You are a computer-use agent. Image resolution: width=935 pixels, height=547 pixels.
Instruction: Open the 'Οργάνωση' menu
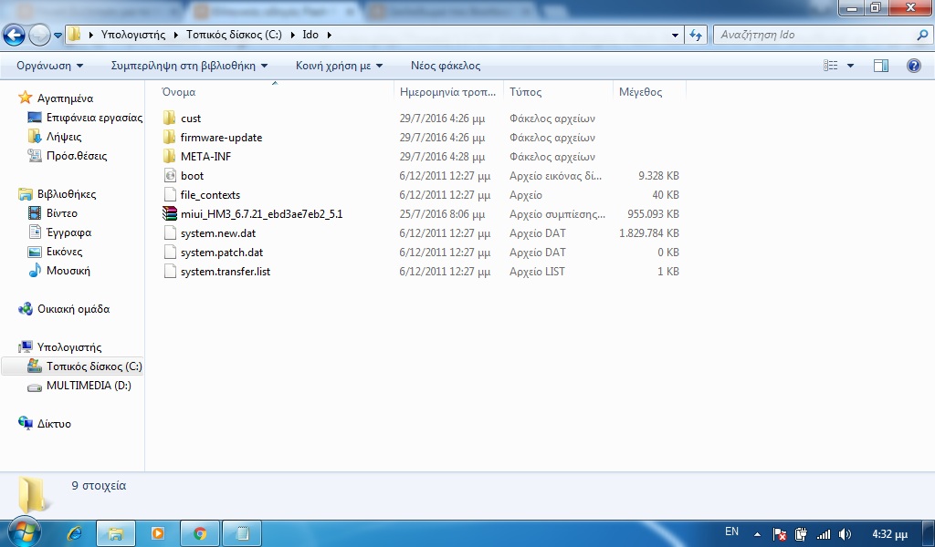(x=49, y=66)
